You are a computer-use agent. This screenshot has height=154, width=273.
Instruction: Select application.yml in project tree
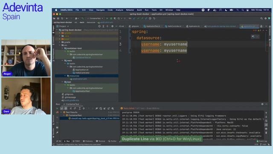coord(78,79)
